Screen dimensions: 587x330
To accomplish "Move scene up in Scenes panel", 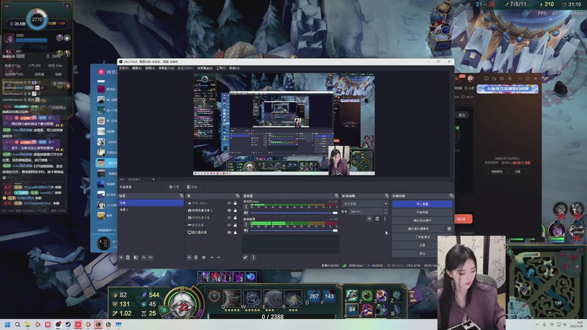I will 144,257.
